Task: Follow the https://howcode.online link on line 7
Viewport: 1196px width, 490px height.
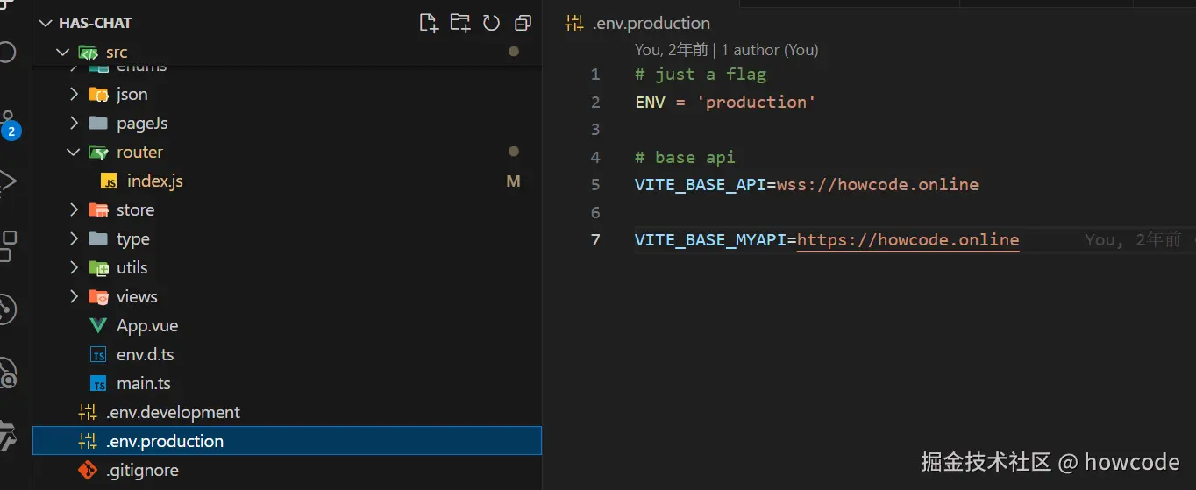Action: (908, 239)
